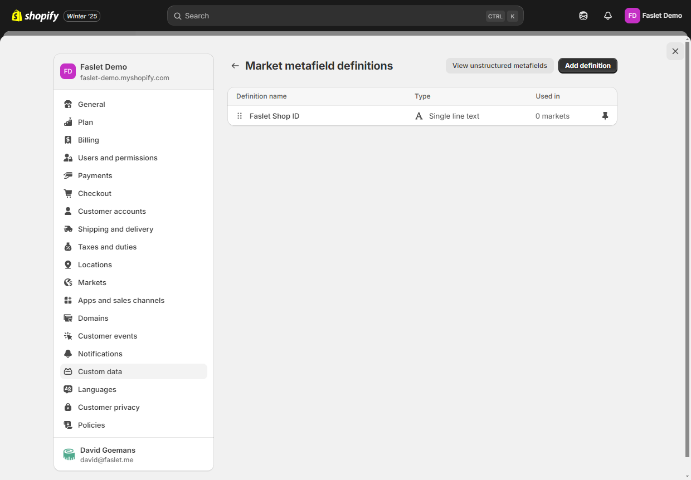This screenshot has width=691, height=480.
Task: Open Customer events settings
Action: [x=134, y=336]
